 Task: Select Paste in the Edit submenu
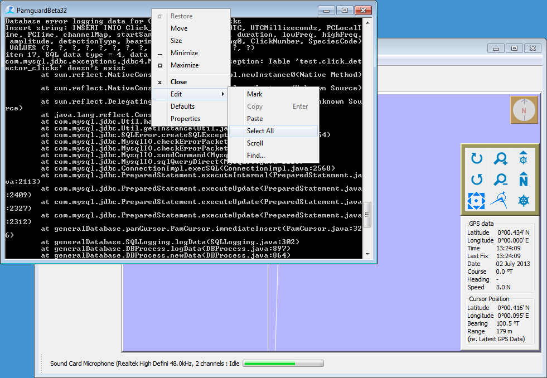(273, 119)
